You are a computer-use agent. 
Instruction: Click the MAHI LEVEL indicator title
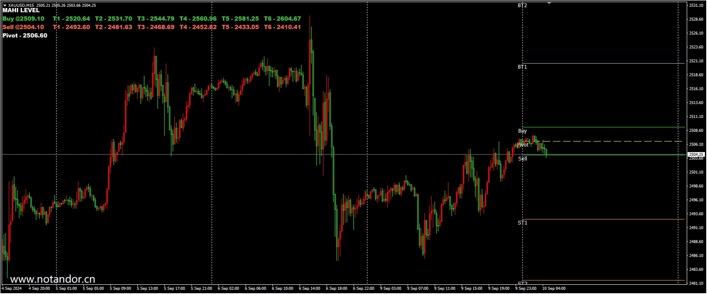pyautogui.click(x=21, y=11)
